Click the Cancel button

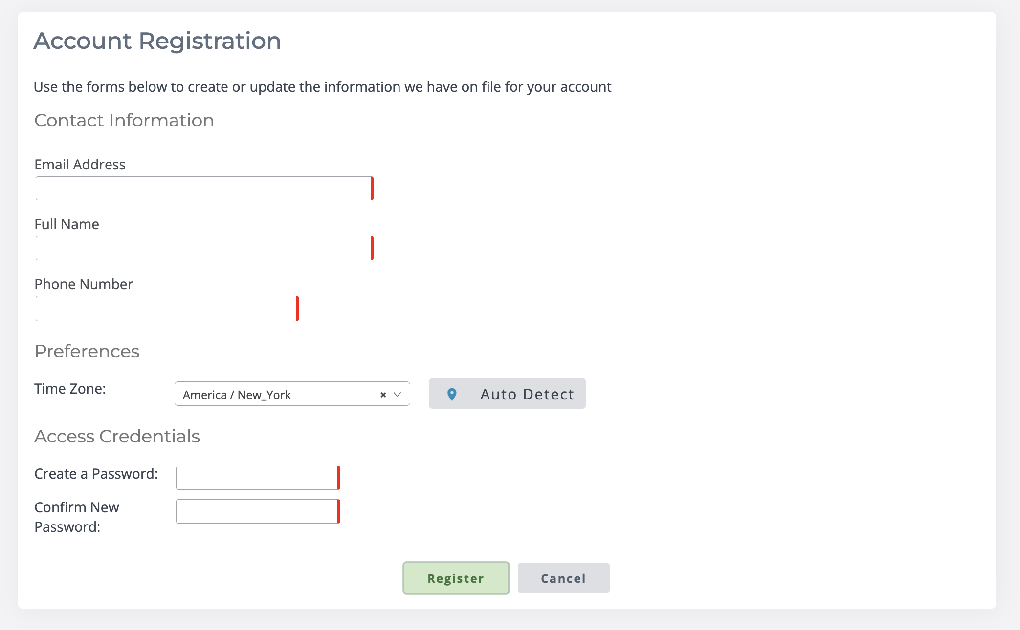(563, 578)
